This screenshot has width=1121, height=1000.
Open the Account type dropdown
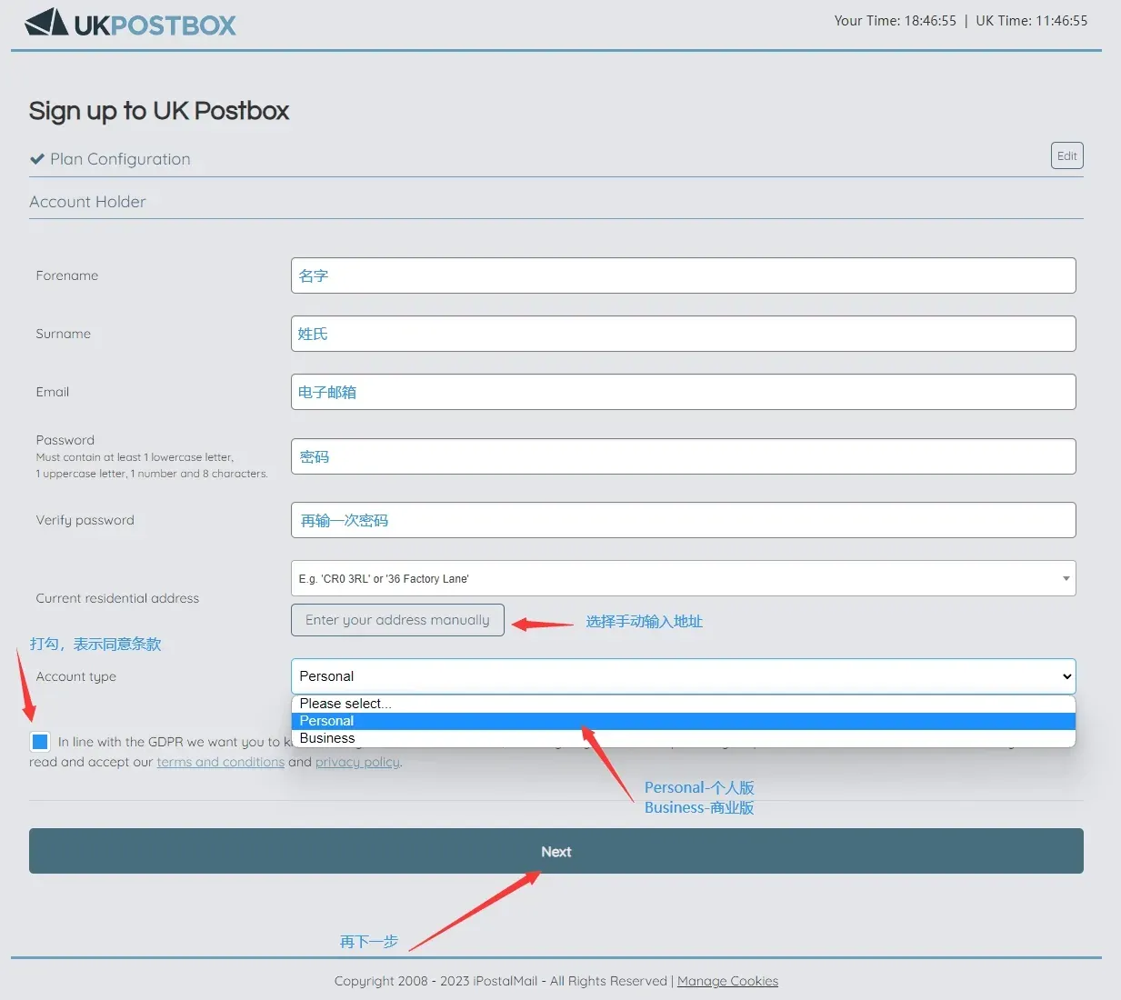(683, 676)
